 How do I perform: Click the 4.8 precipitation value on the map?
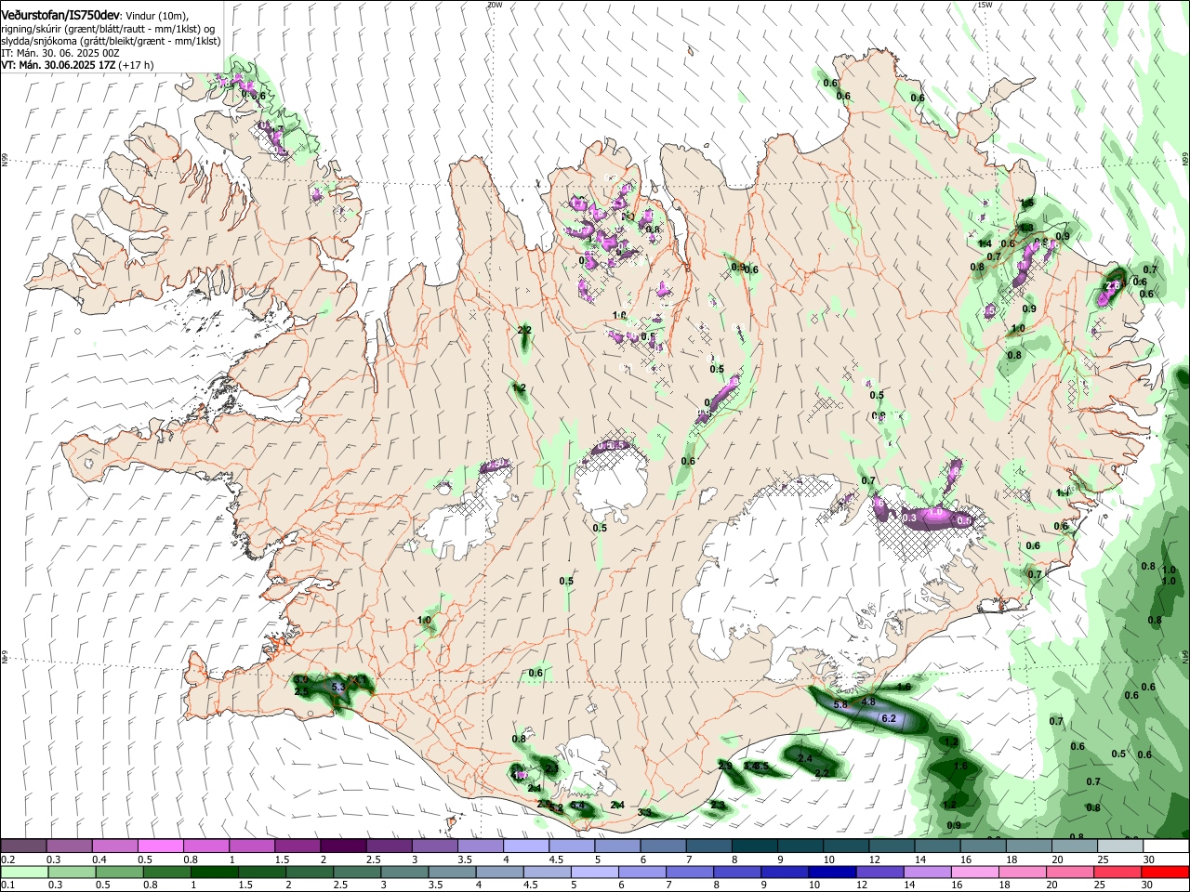pos(869,702)
